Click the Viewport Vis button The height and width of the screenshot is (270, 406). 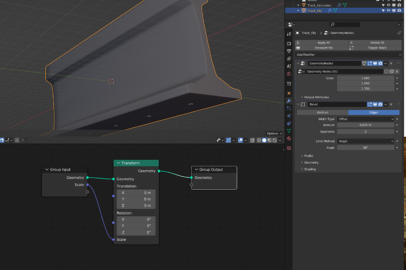pyautogui.click(x=321, y=48)
